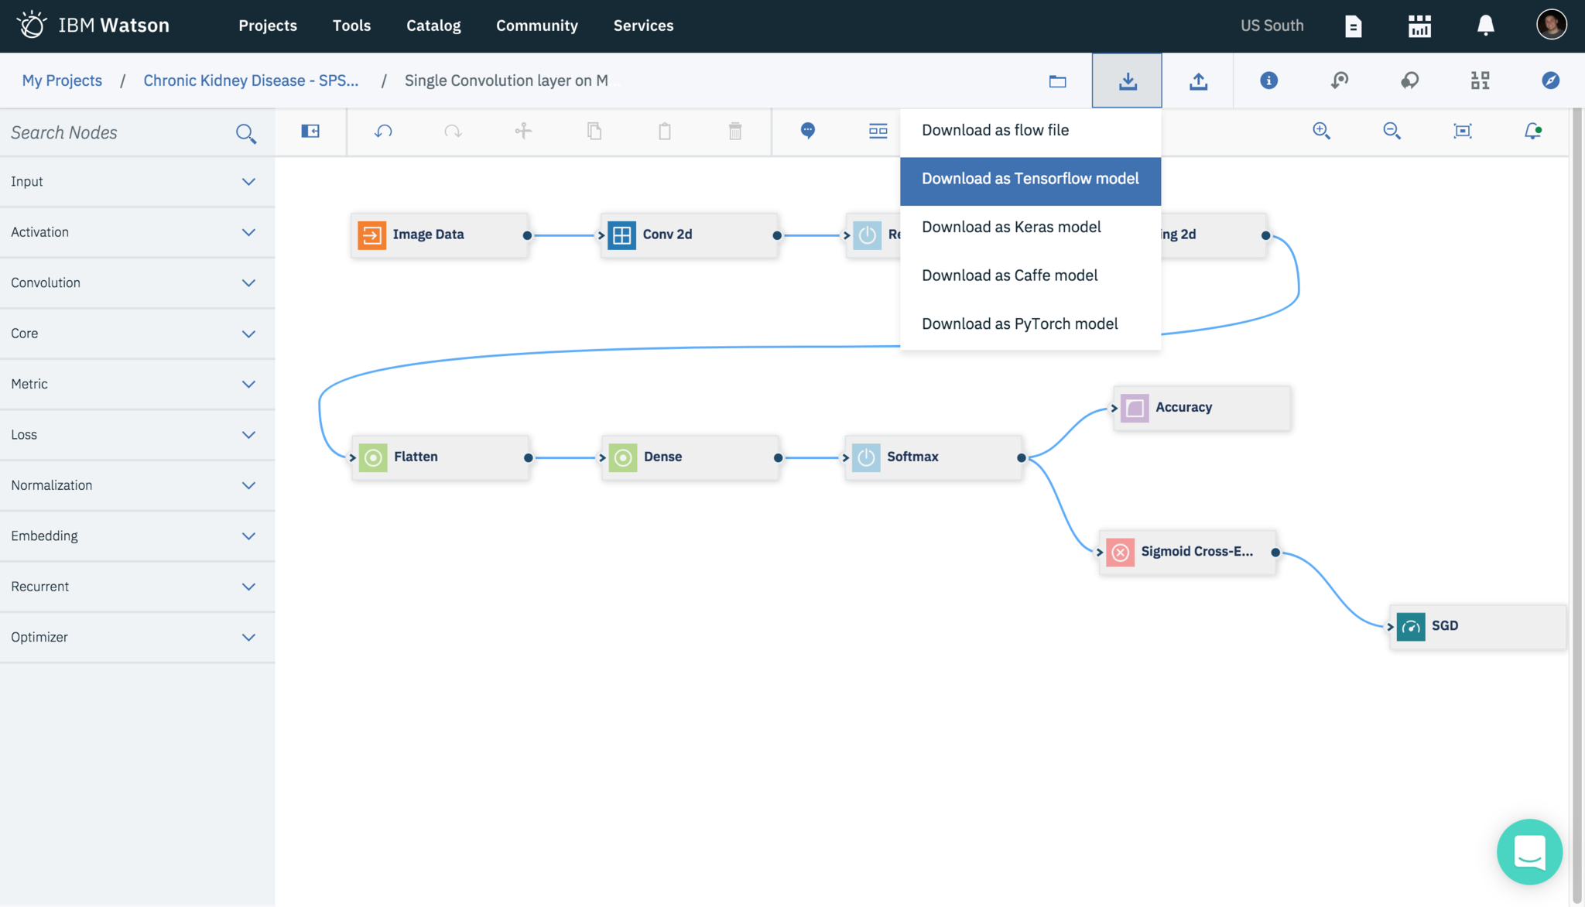Image resolution: width=1585 pixels, height=907 pixels.
Task: Select the Undo icon in the toolbar
Action: coord(382,132)
